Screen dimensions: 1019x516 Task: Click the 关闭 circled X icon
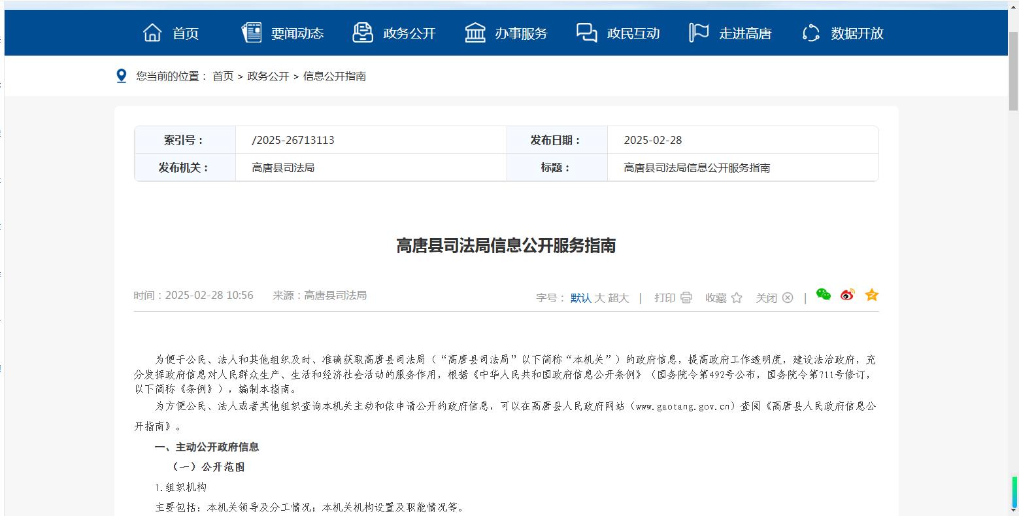788,298
